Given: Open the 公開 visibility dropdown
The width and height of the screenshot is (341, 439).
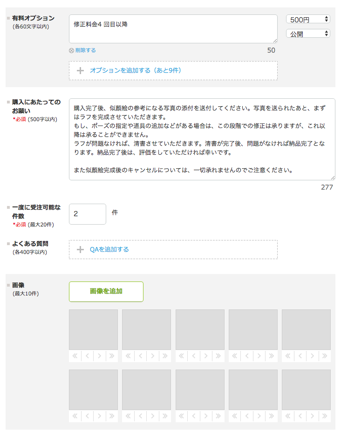Looking at the screenshot, I should point(308,34).
